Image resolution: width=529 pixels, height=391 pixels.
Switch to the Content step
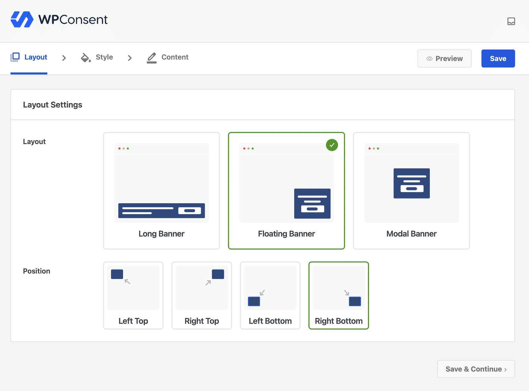(x=175, y=57)
